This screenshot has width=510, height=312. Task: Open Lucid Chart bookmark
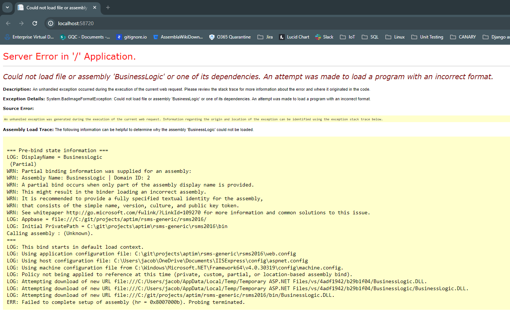294,37
